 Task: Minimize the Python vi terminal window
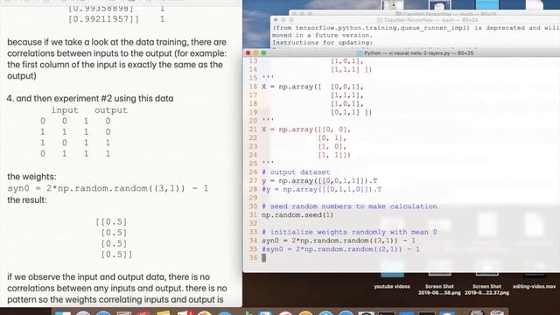click(x=255, y=52)
